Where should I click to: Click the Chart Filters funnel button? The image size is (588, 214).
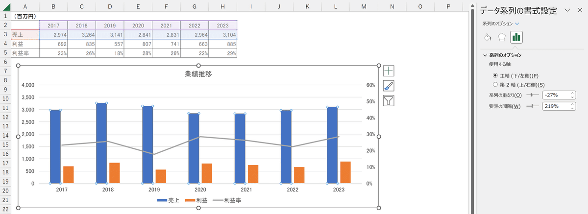click(388, 101)
